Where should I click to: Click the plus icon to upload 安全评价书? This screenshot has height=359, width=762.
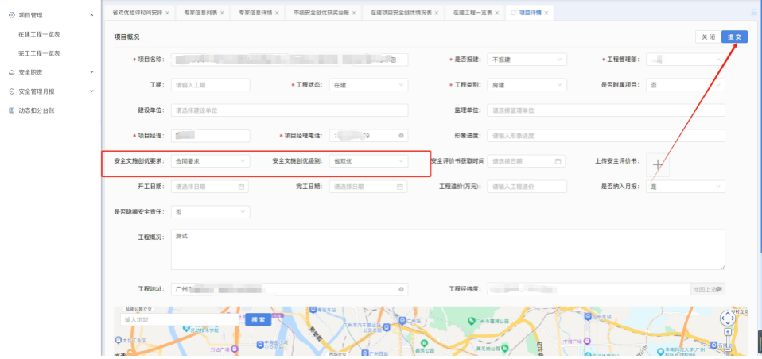(x=658, y=164)
